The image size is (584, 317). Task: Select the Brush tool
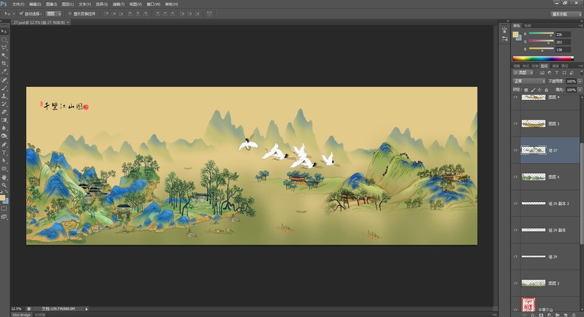pos(4,88)
